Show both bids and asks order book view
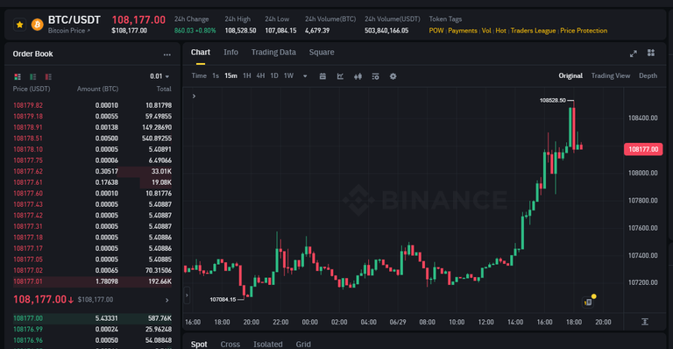 18,76
